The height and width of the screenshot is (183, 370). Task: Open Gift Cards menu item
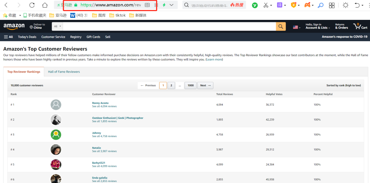[x=93, y=37]
